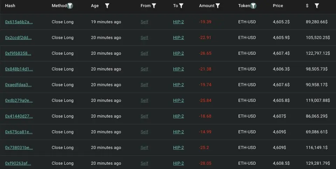Screen dimensions: 336x169
Task: Open the dollar value column filter
Action: (x=317, y=6)
